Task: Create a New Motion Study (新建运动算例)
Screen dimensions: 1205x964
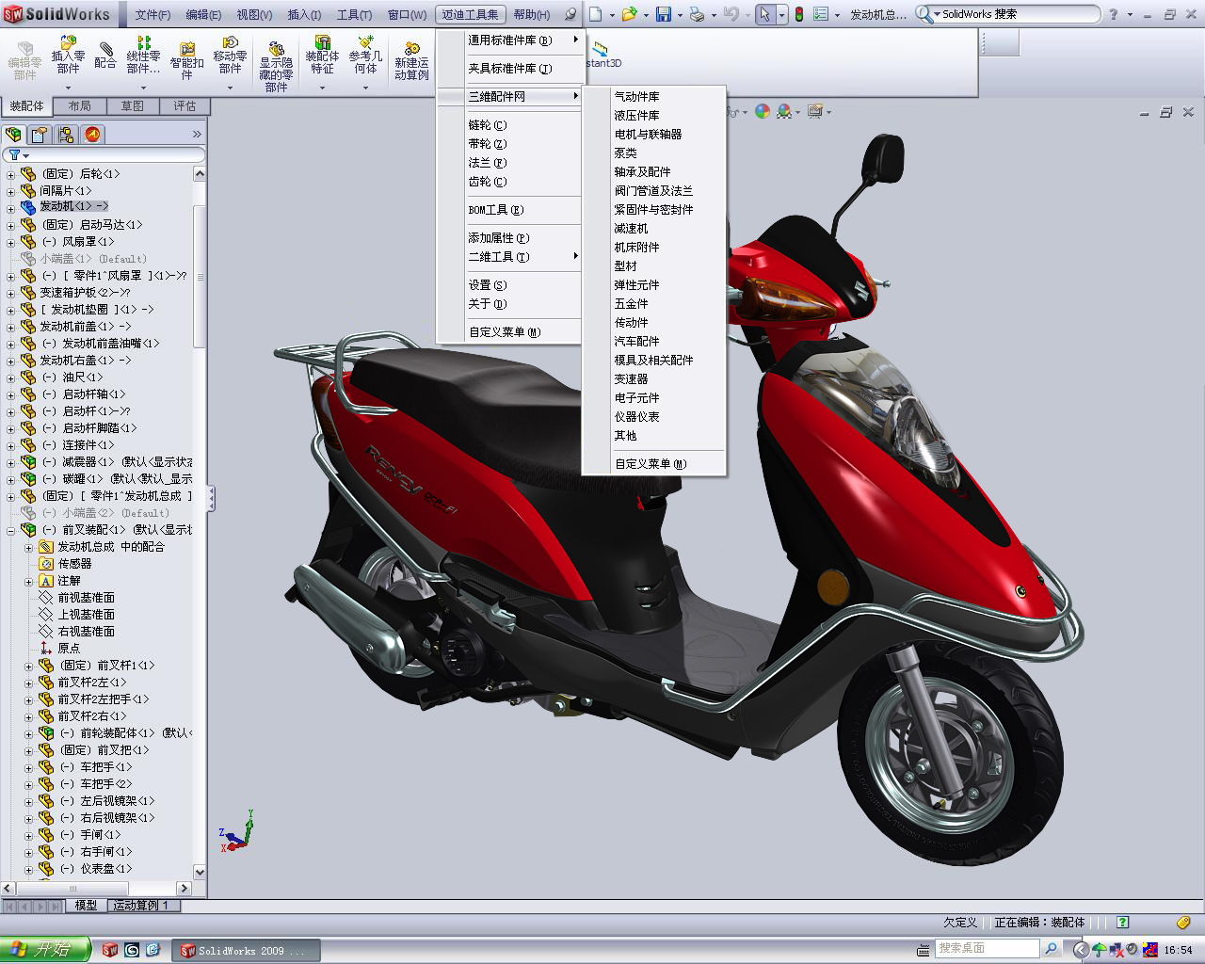Action: point(410,56)
